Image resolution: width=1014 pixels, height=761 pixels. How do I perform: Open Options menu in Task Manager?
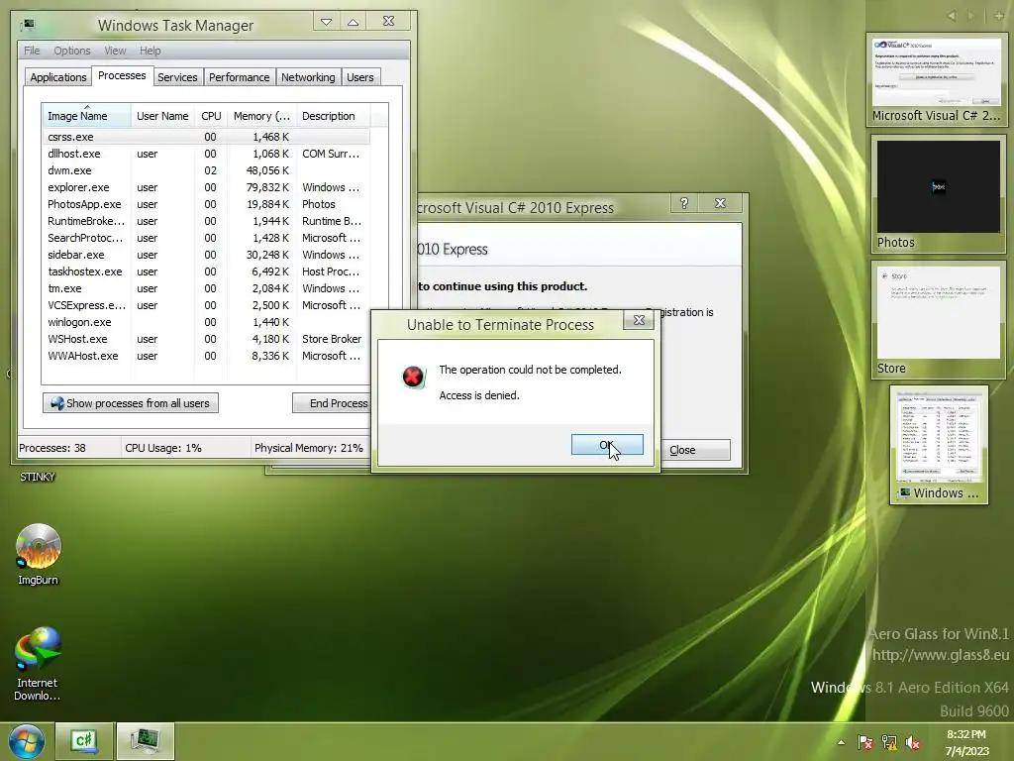click(71, 51)
